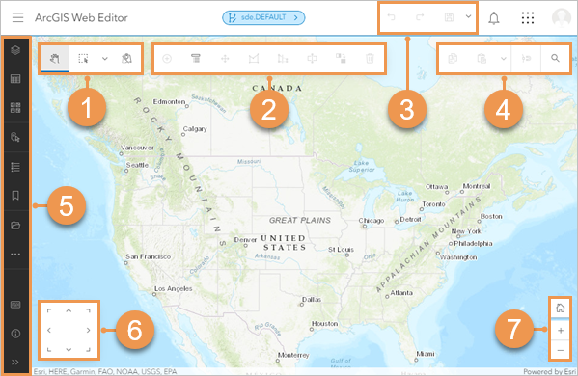Click the Los Angeles label on map

(174, 288)
